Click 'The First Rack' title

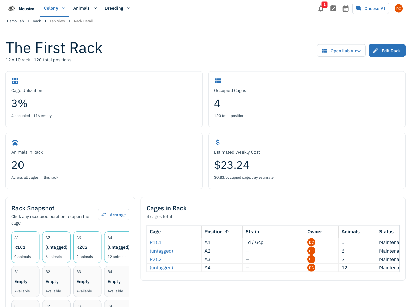click(x=54, y=48)
